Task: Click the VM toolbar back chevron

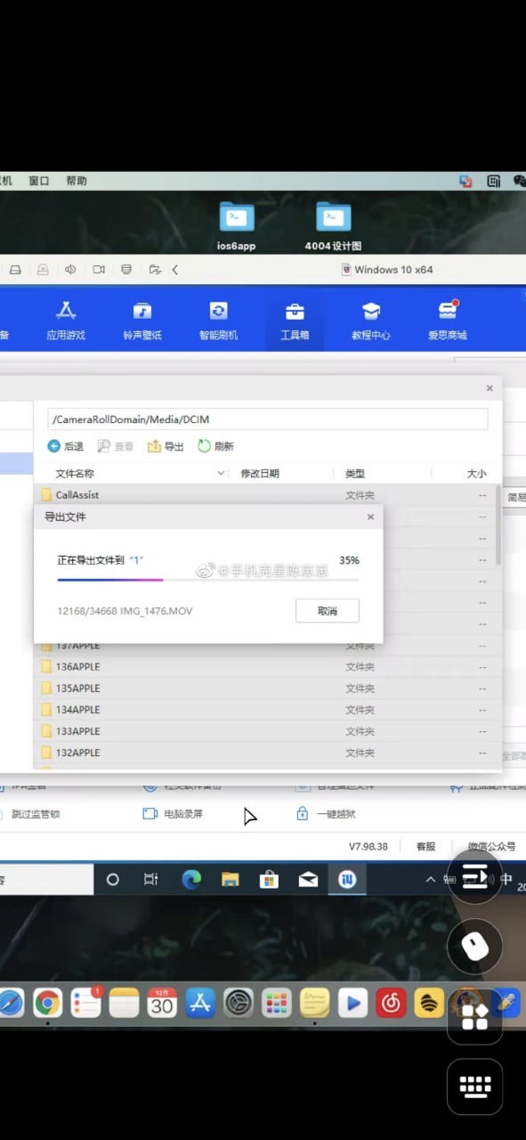Action: pyautogui.click(x=175, y=269)
